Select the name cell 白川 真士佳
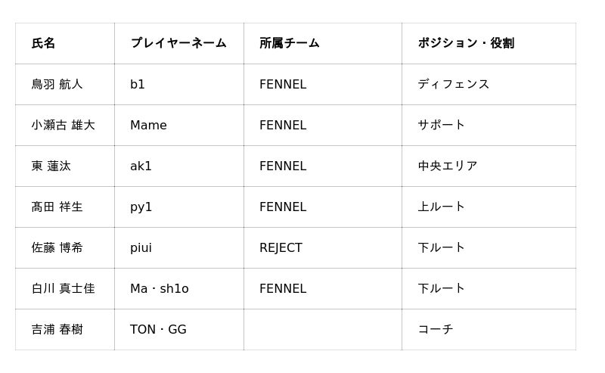The width and height of the screenshot is (605, 373). pos(64,289)
